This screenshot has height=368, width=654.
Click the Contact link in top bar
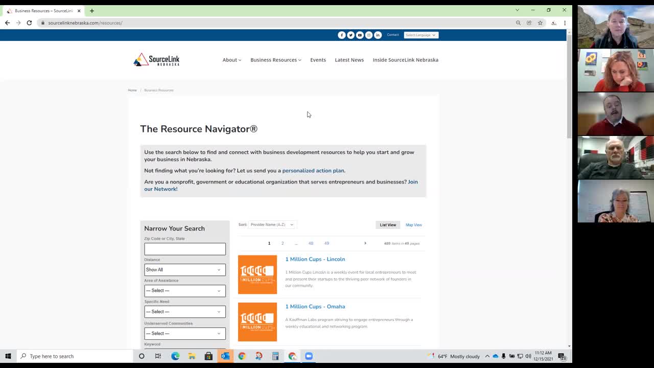(393, 35)
